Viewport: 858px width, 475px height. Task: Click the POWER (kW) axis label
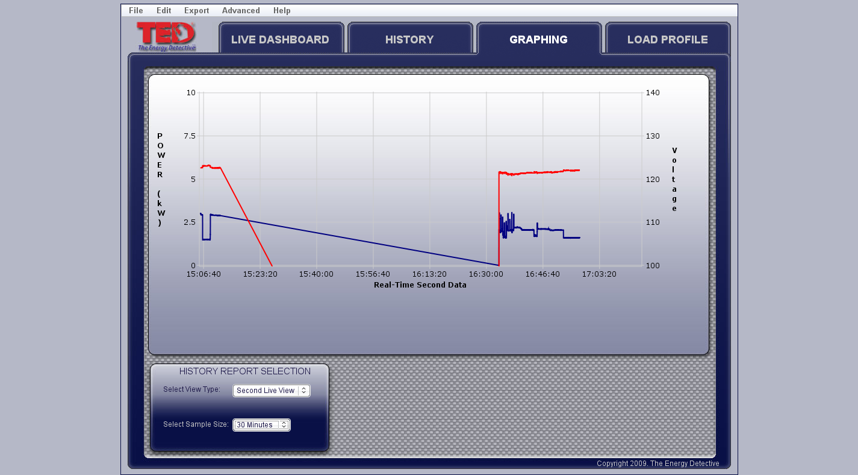tap(160, 179)
